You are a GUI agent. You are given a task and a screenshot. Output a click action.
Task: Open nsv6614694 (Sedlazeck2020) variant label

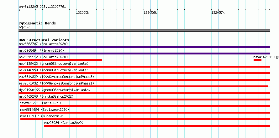click(x=45, y=110)
